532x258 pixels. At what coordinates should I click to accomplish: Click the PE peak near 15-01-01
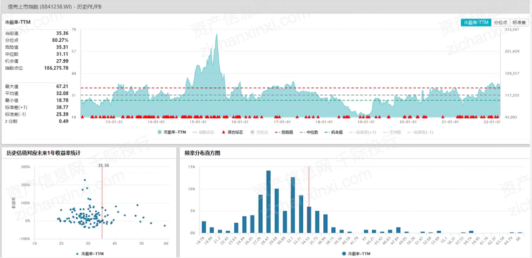coord(216,35)
